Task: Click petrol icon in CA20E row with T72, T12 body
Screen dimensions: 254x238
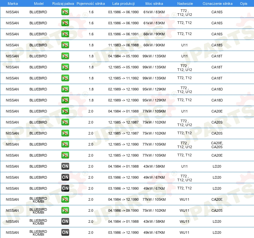Action: 65,155
